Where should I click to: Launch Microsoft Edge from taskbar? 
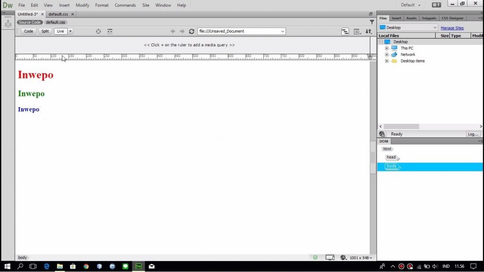tap(47, 266)
